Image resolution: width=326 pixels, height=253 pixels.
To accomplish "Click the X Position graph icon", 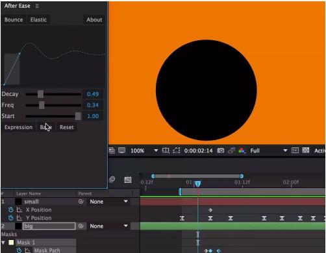I will pyautogui.click(x=19, y=210).
